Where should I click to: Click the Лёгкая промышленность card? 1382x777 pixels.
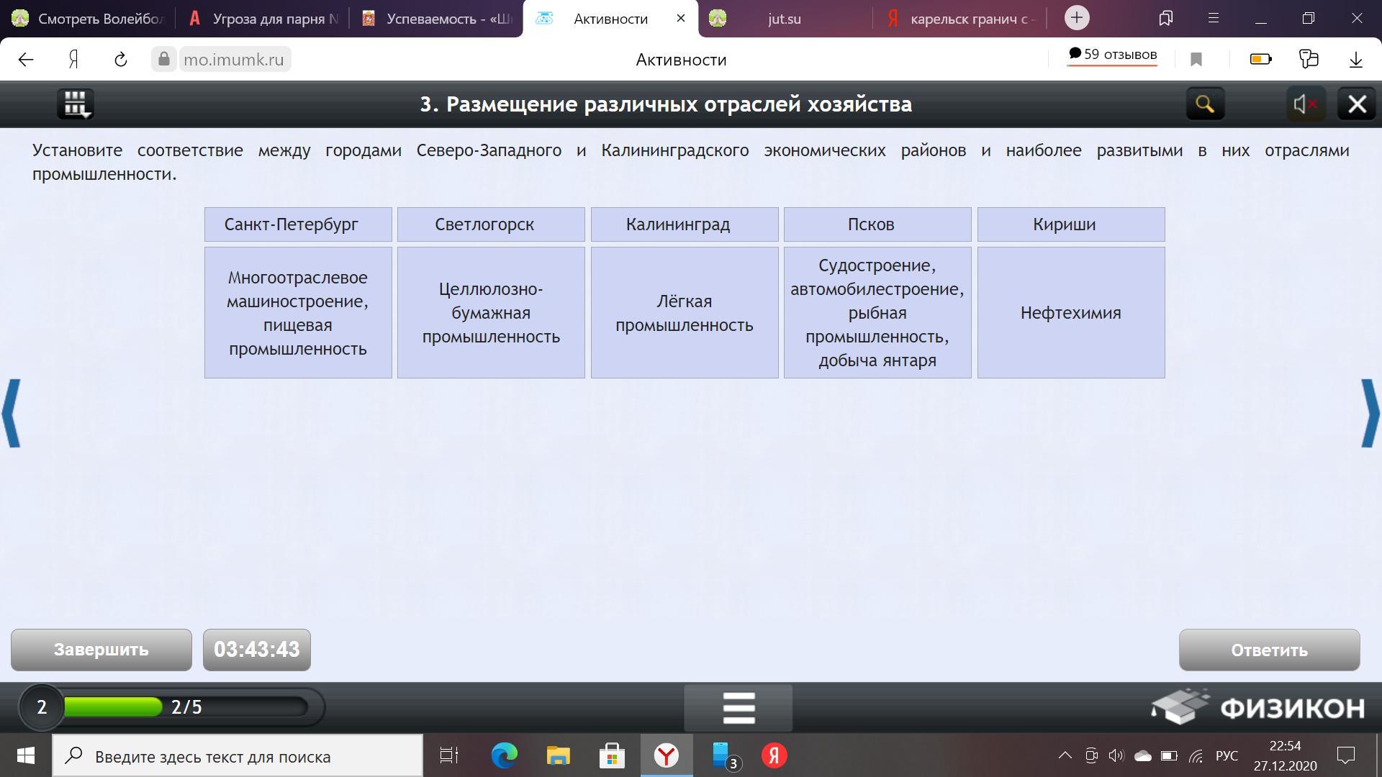(x=684, y=312)
